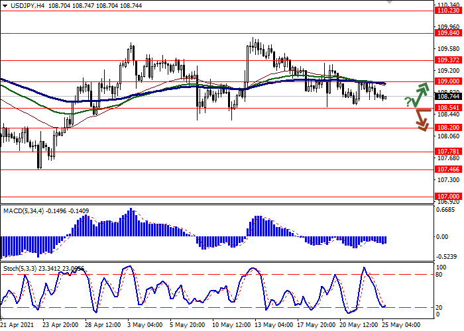
Task: Click the 13 May 04:00 time label
Action: pos(274,325)
